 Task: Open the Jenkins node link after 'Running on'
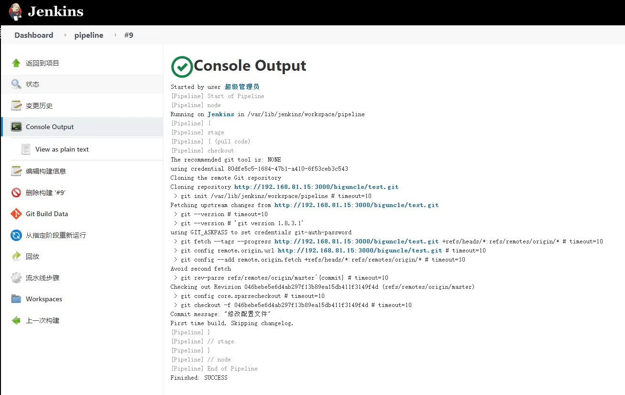pyautogui.click(x=220, y=114)
